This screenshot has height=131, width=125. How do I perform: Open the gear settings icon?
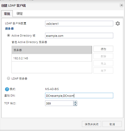pos(118,24)
